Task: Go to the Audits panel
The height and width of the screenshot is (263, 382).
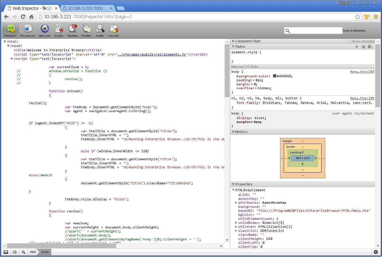Action: coord(100,31)
